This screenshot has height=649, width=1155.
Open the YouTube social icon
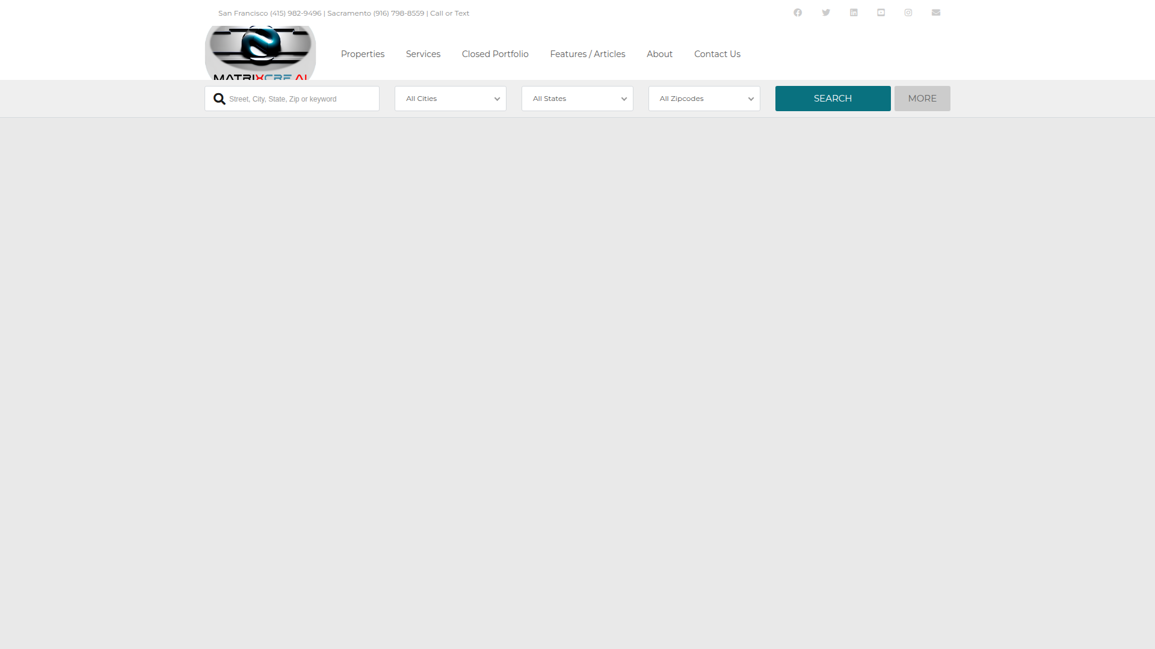(x=881, y=13)
